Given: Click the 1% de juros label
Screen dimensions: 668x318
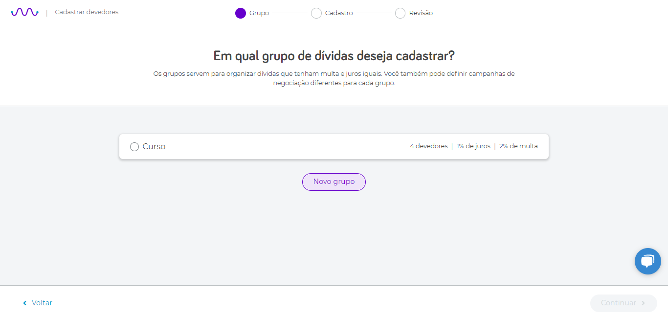Looking at the screenshot, I should [x=473, y=146].
